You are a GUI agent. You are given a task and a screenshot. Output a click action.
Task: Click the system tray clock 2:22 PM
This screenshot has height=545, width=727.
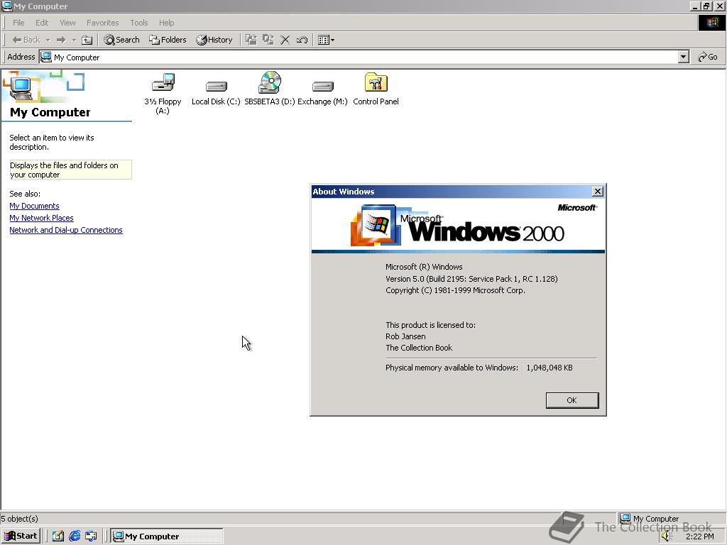pyautogui.click(x=700, y=536)
